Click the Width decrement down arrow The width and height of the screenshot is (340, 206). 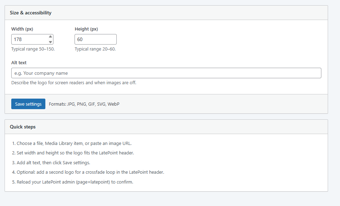click(x=51, y=42)
